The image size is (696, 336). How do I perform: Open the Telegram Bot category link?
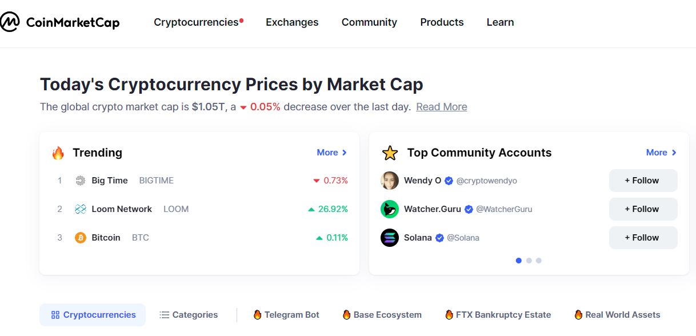(286, 315)
